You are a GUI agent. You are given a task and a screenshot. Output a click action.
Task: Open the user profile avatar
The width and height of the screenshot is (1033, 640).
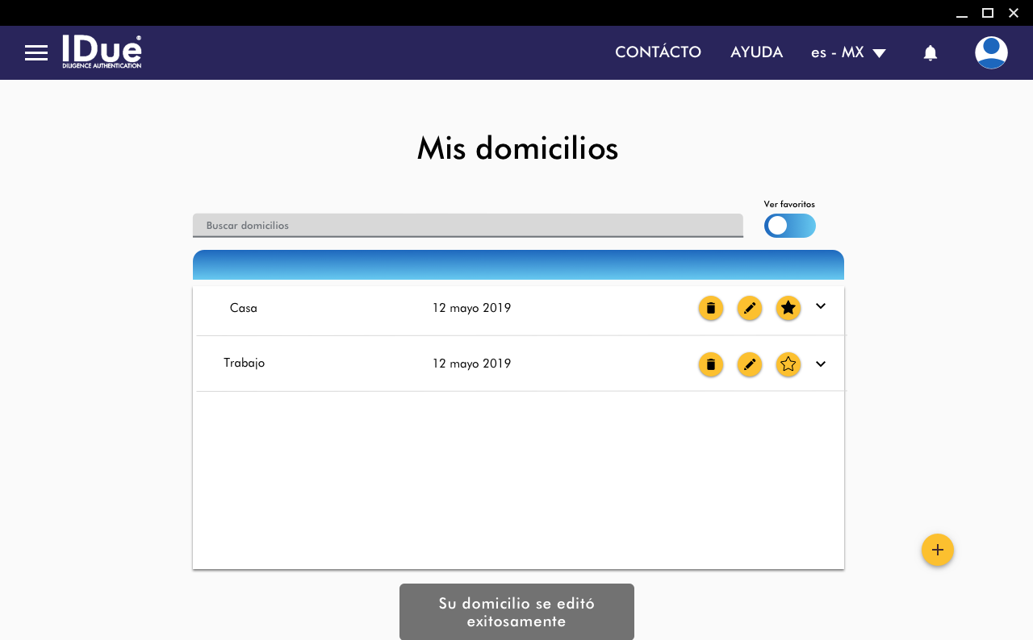(x=991, y=52)
